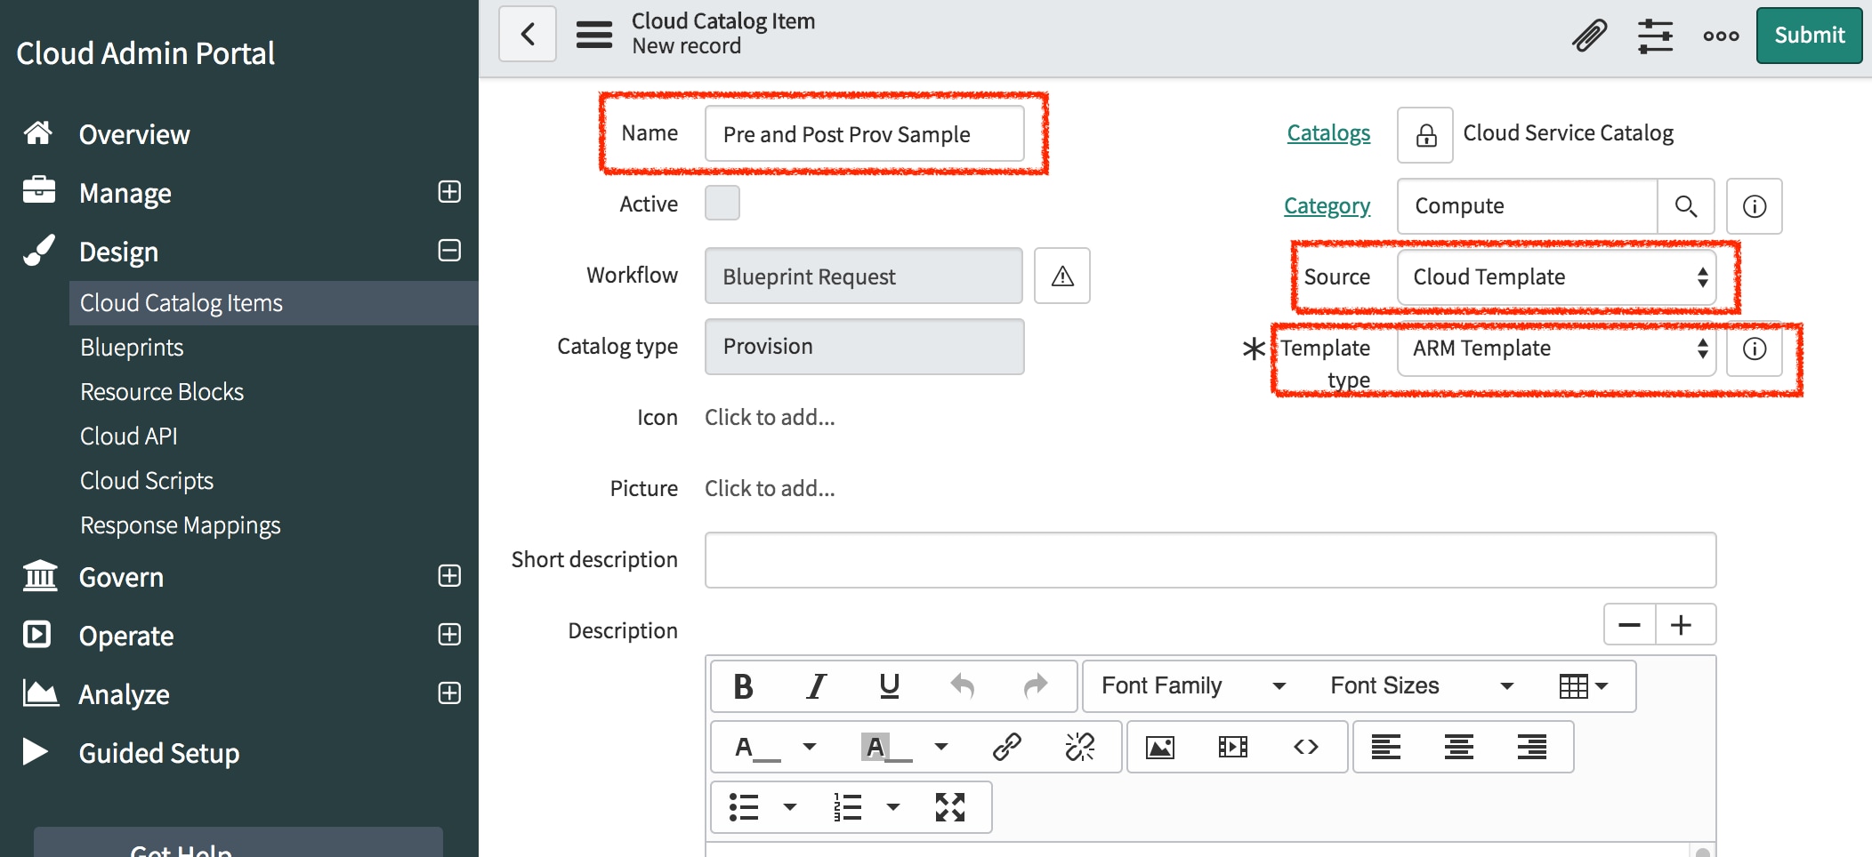
Task: Expand the Operate section plus icon
Action: pyautogui.click(x=449, y=635)
